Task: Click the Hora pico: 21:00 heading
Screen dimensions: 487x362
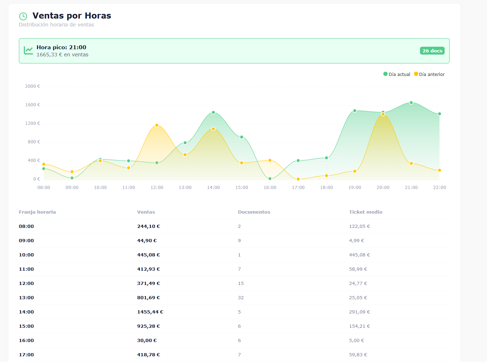Action: click(61, 47)
